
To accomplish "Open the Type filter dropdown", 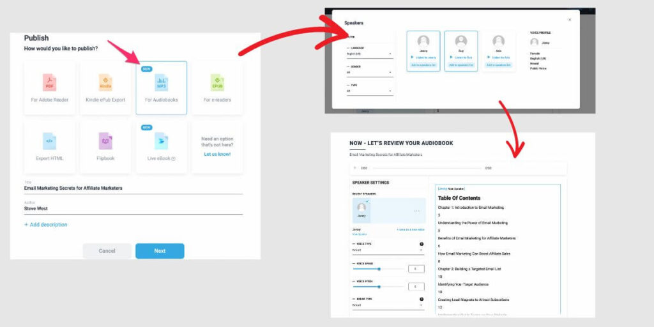I will [369, 91].
